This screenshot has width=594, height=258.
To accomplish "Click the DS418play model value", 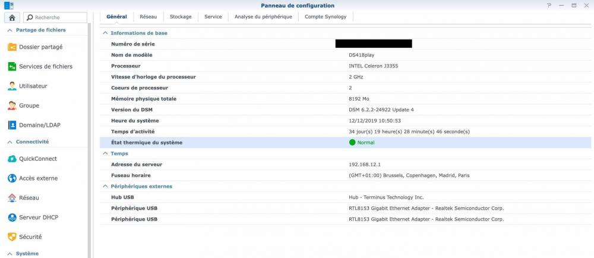I will click(361, 55).
